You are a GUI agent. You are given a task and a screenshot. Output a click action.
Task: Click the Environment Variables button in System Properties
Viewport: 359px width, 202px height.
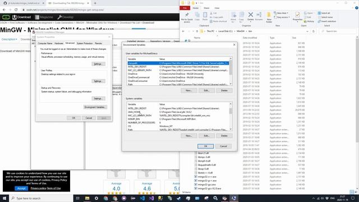coord(95,107)
